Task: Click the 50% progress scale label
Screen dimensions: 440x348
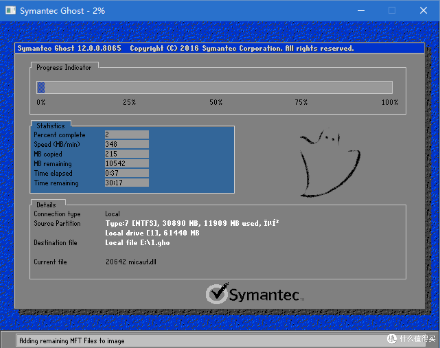Action: (216, 102)
